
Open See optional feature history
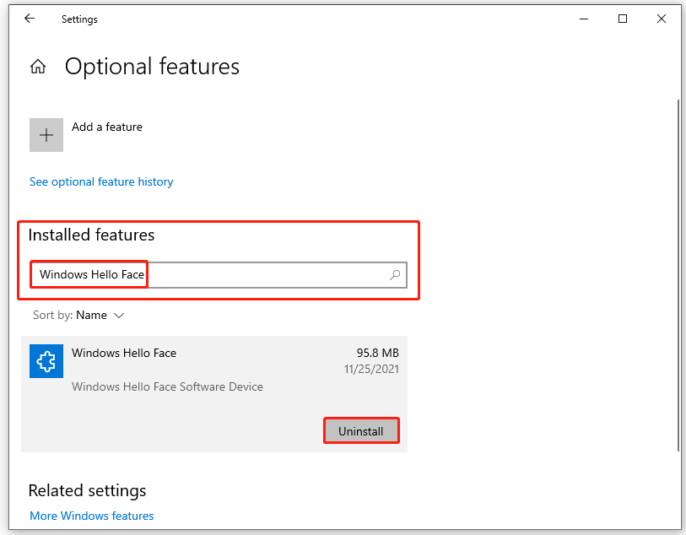100,181
